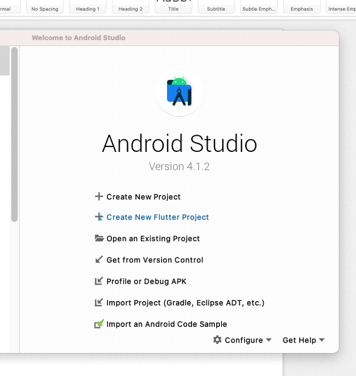
Task: Apply Title style in Word window
Action: coord(173,7)
